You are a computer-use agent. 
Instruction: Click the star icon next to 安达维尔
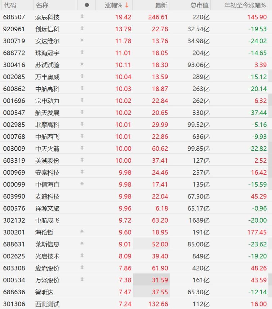point(82,40)
